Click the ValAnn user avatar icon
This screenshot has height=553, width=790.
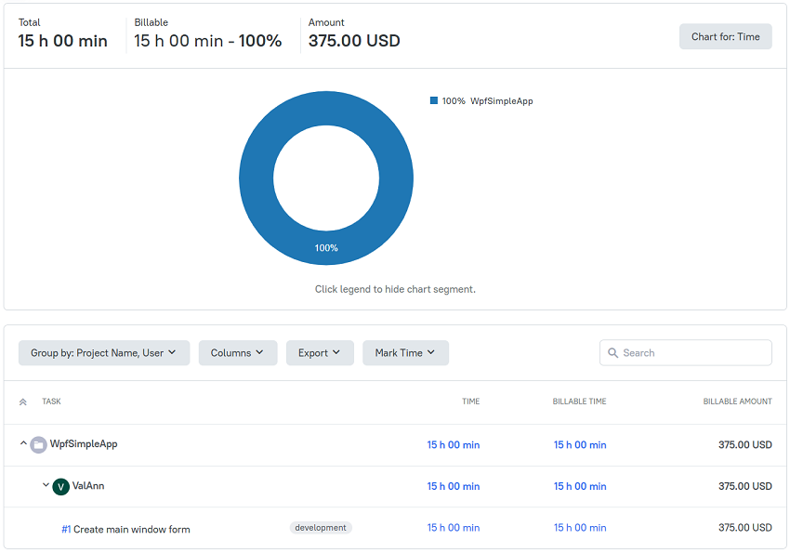[x=61, y=486]
